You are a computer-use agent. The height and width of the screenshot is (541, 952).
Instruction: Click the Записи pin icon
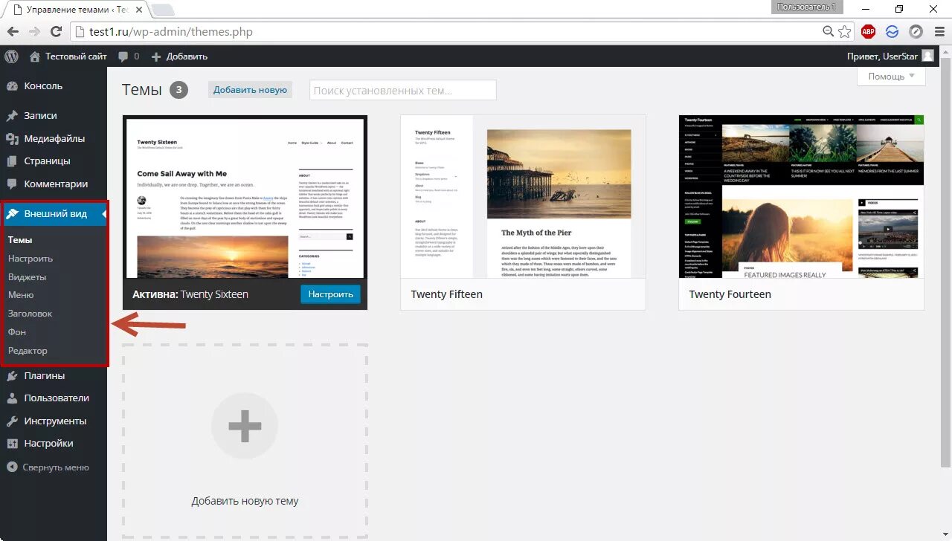[12, 116]
